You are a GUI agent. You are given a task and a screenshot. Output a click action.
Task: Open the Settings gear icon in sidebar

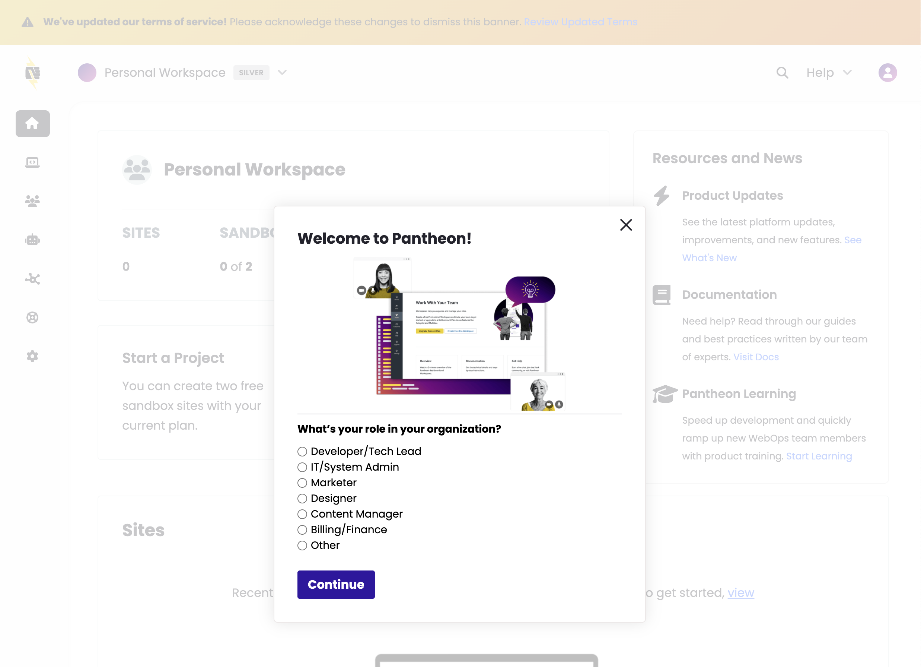point(32,357)
